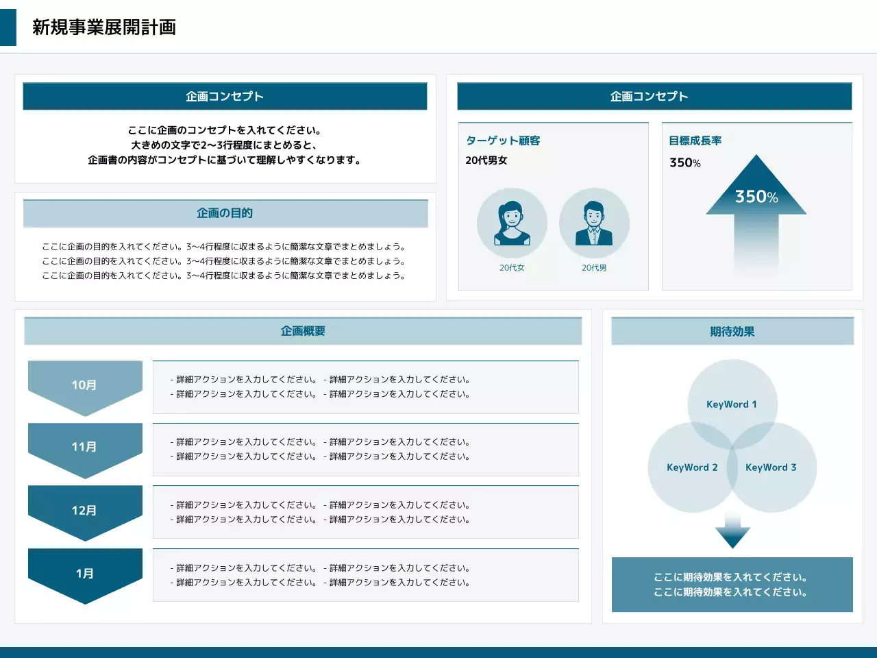This screenshot has width=877, height=658.
Task: Click the 企画概要 header bar
Action: point(303,330)
